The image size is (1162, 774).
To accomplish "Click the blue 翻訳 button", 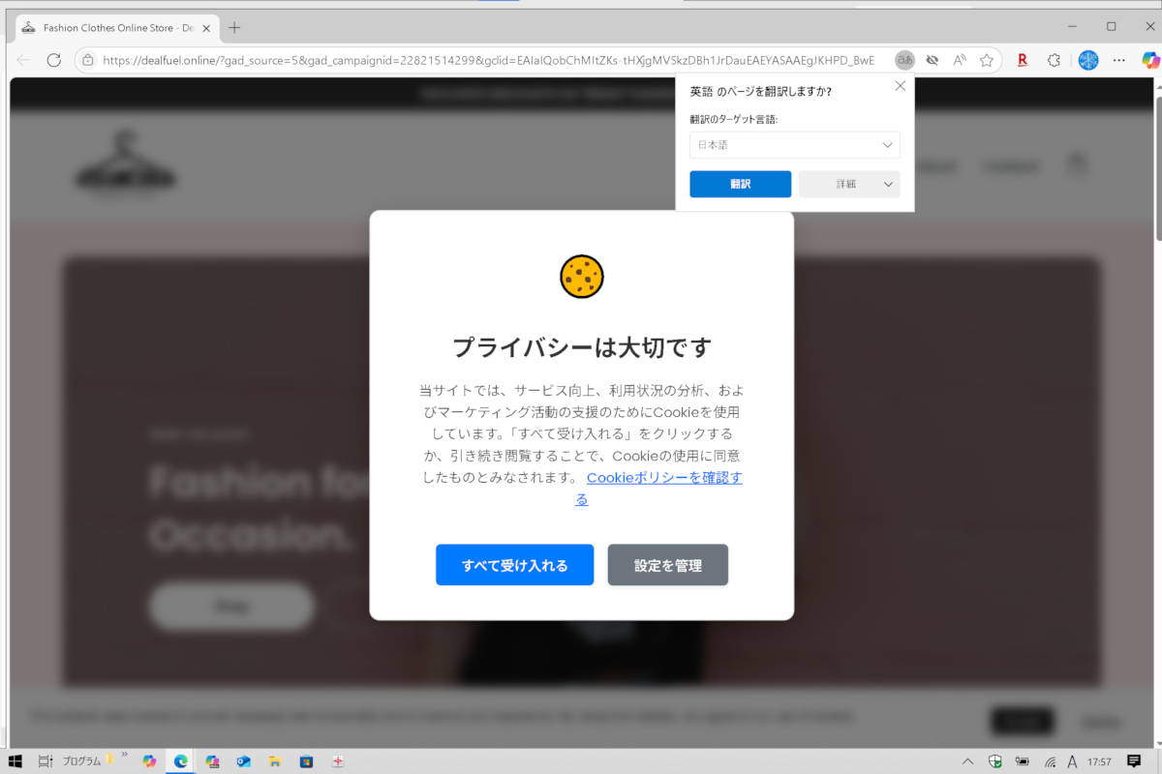I will pos(741,184).
